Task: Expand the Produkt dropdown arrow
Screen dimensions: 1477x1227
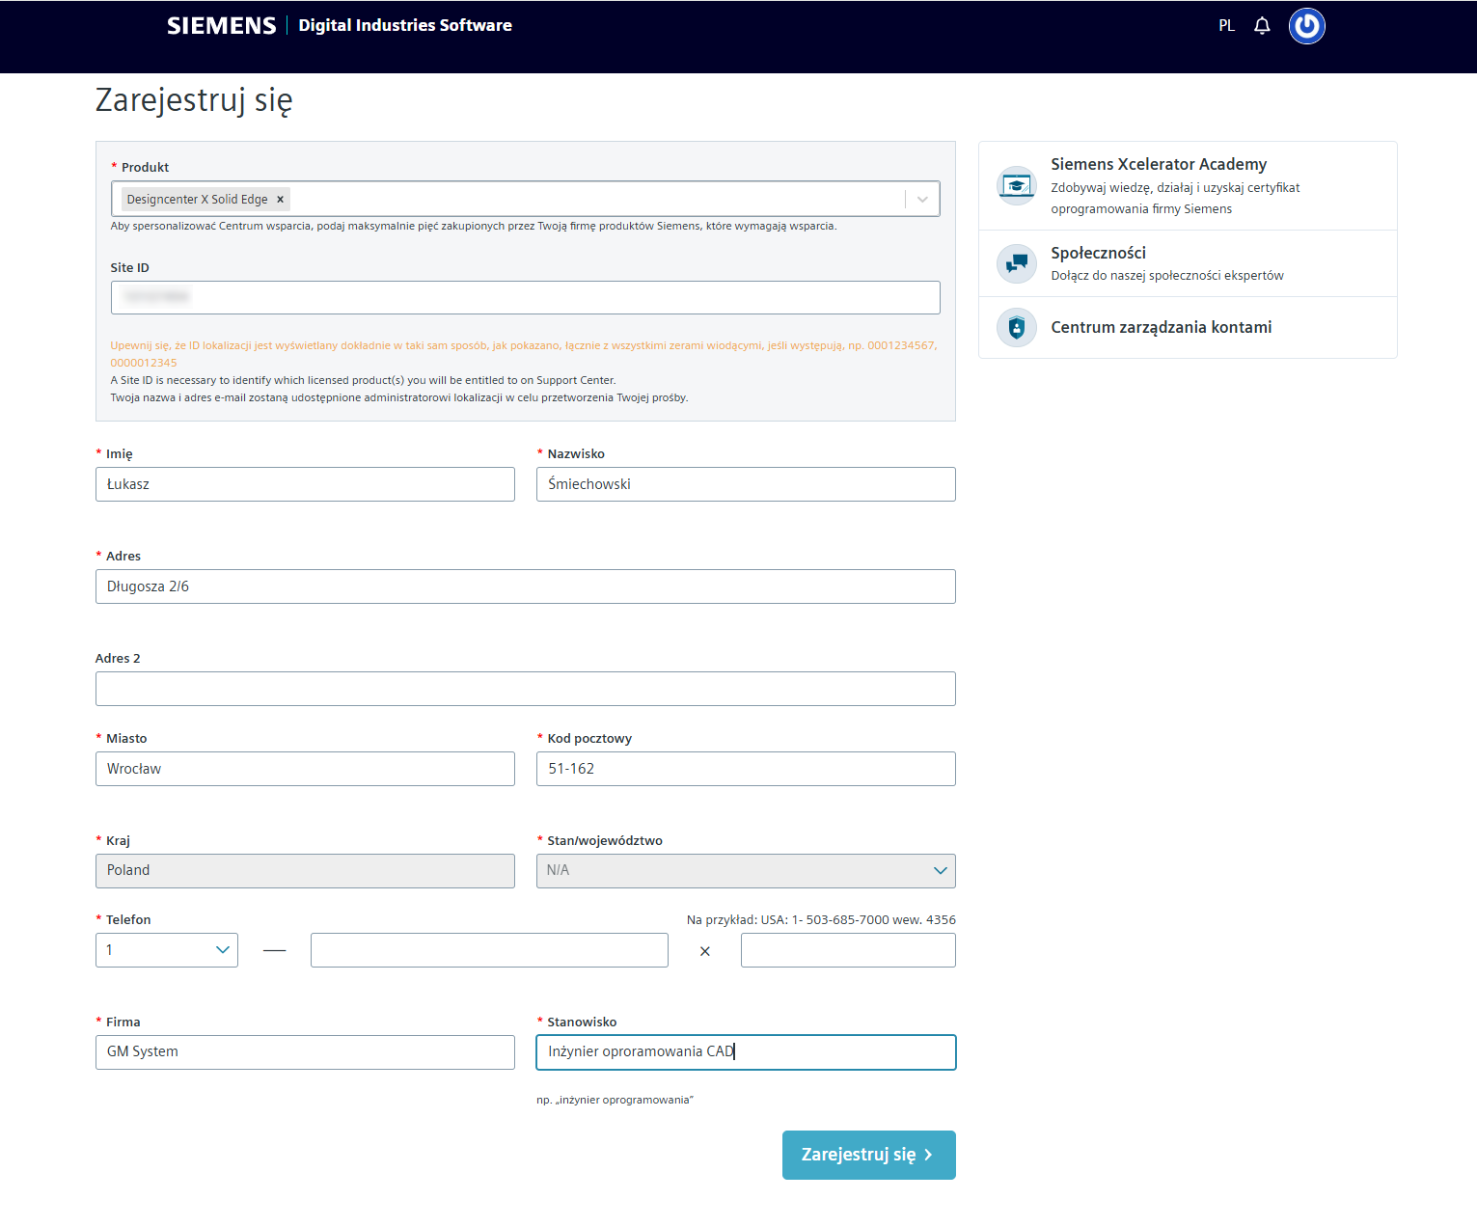Action: (922, 200)
